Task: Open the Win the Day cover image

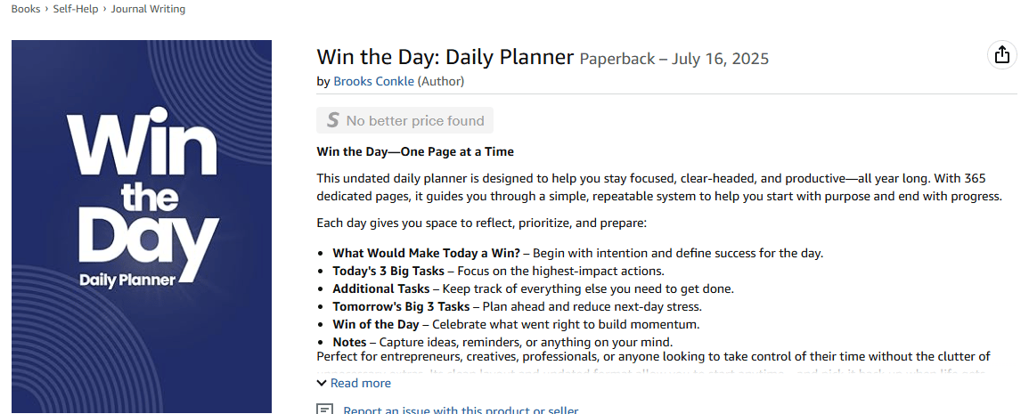Action: coord(142,226)
